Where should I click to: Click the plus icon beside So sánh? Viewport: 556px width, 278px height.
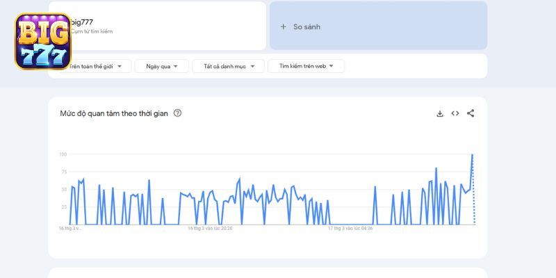tap(283, 26)
